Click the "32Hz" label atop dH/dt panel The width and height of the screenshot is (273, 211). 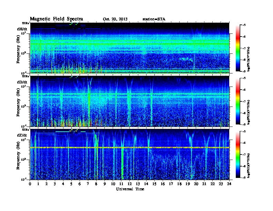tap(25, 23)
